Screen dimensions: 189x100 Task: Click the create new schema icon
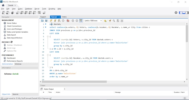[x=18, y=13]
